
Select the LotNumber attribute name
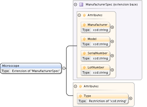pos(96,67)
